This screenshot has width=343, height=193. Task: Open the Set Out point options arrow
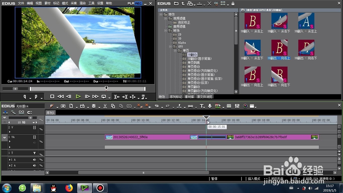(42, 98)
